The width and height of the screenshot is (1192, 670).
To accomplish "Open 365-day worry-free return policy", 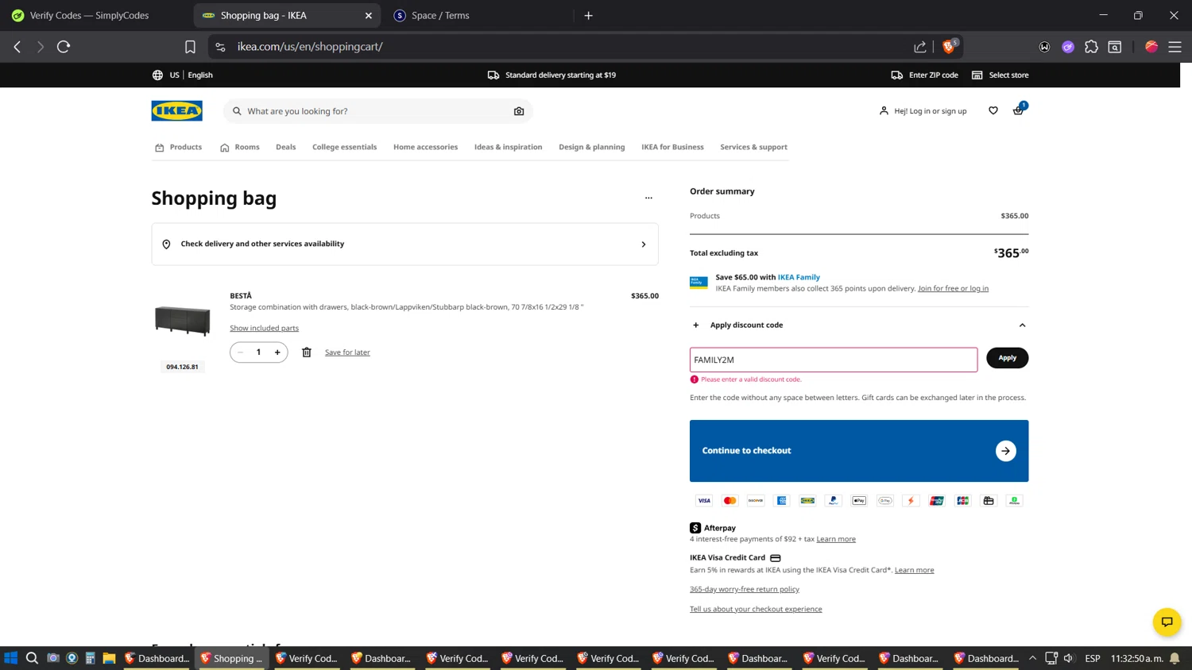I will click(x=745, y=589).
